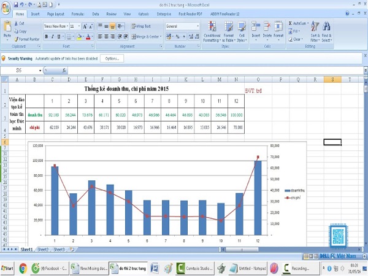Image resolution: width=368 pixels, height=276 pixels.
Task: Click the Format as Table icon
Action: [x=228, y=31]
